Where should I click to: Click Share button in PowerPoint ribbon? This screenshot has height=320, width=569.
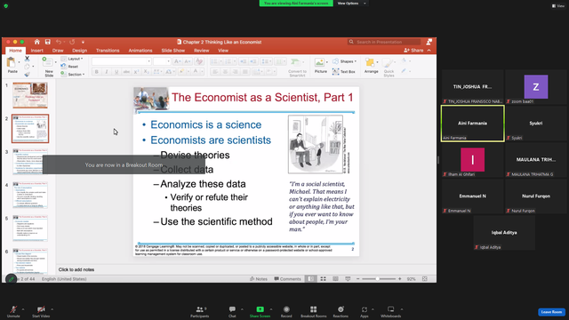(x=413, y=51)
